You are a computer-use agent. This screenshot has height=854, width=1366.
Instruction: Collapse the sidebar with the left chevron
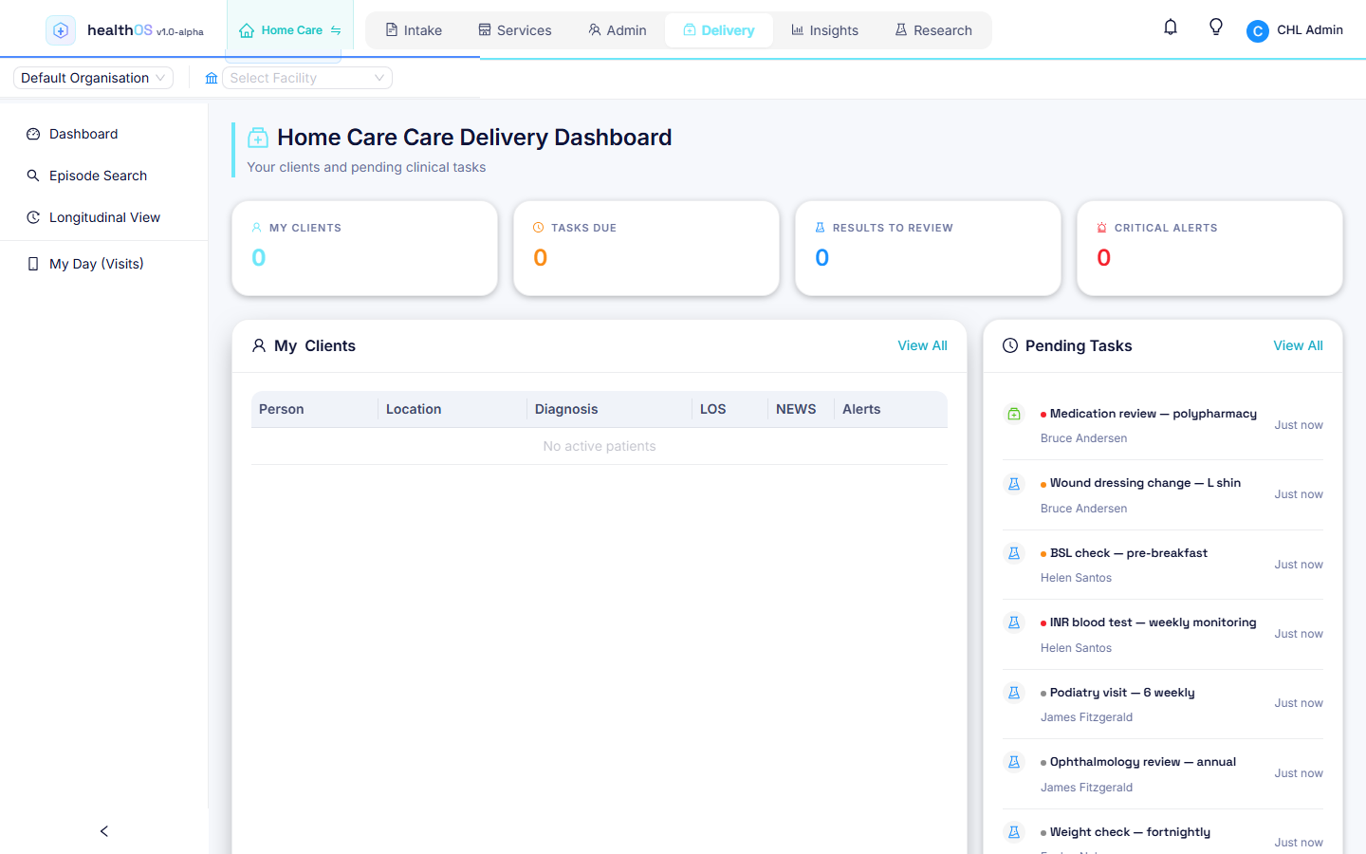click(104, 831)
